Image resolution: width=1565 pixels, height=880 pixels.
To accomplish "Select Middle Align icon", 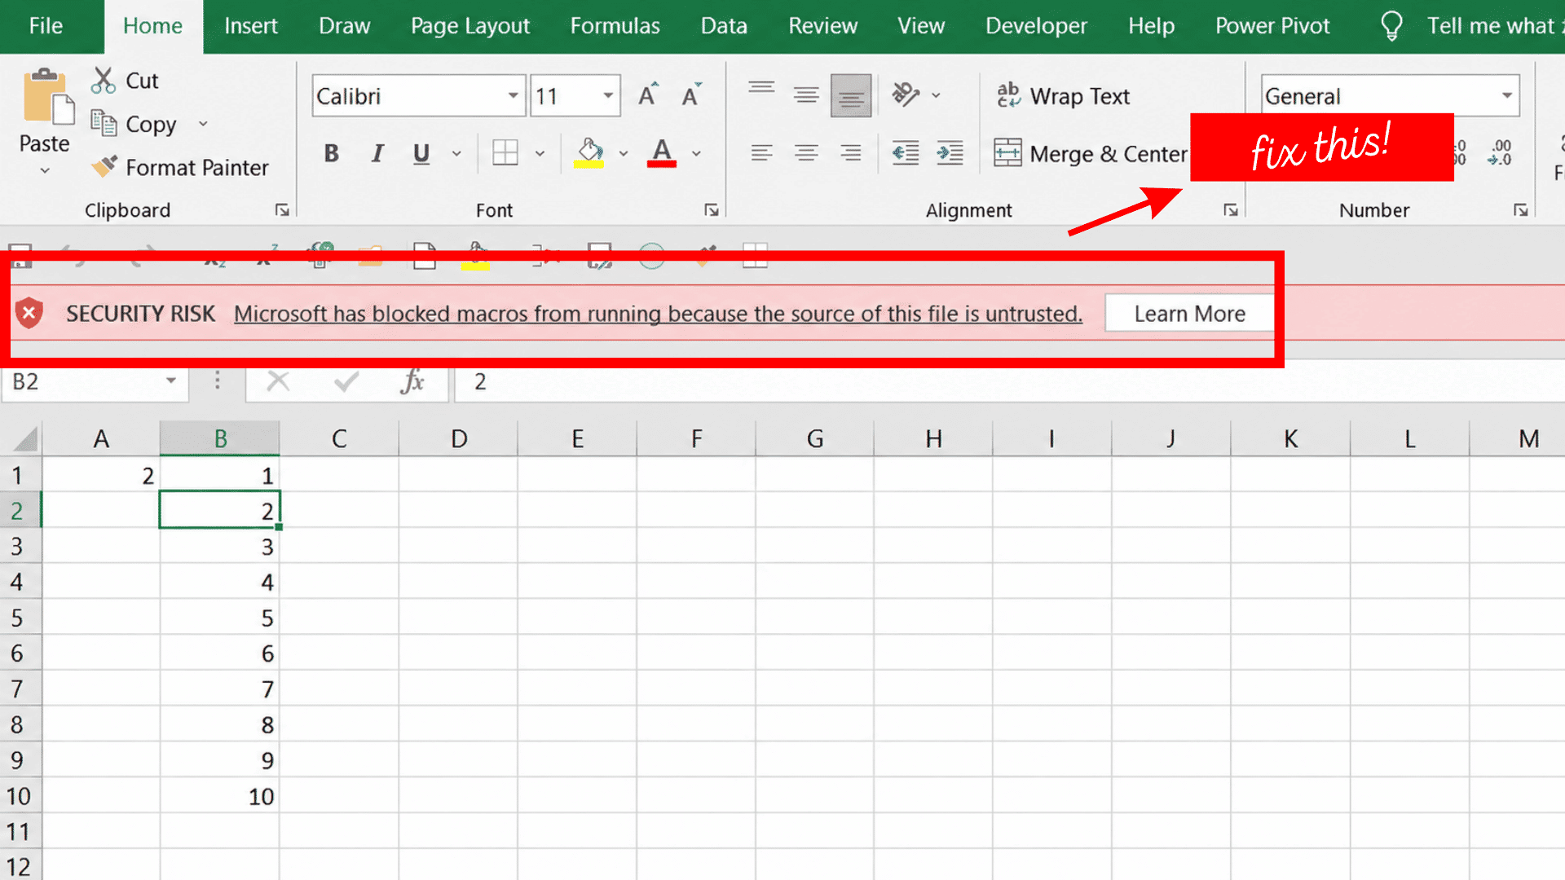I will (x=806, y=95).
